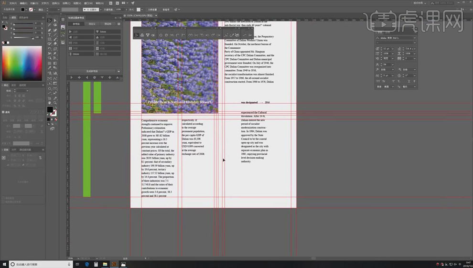Toggle Subscript in the Character panel
Image resolution: width=473 pixels, height=268 pixels.
click(399, 81)
